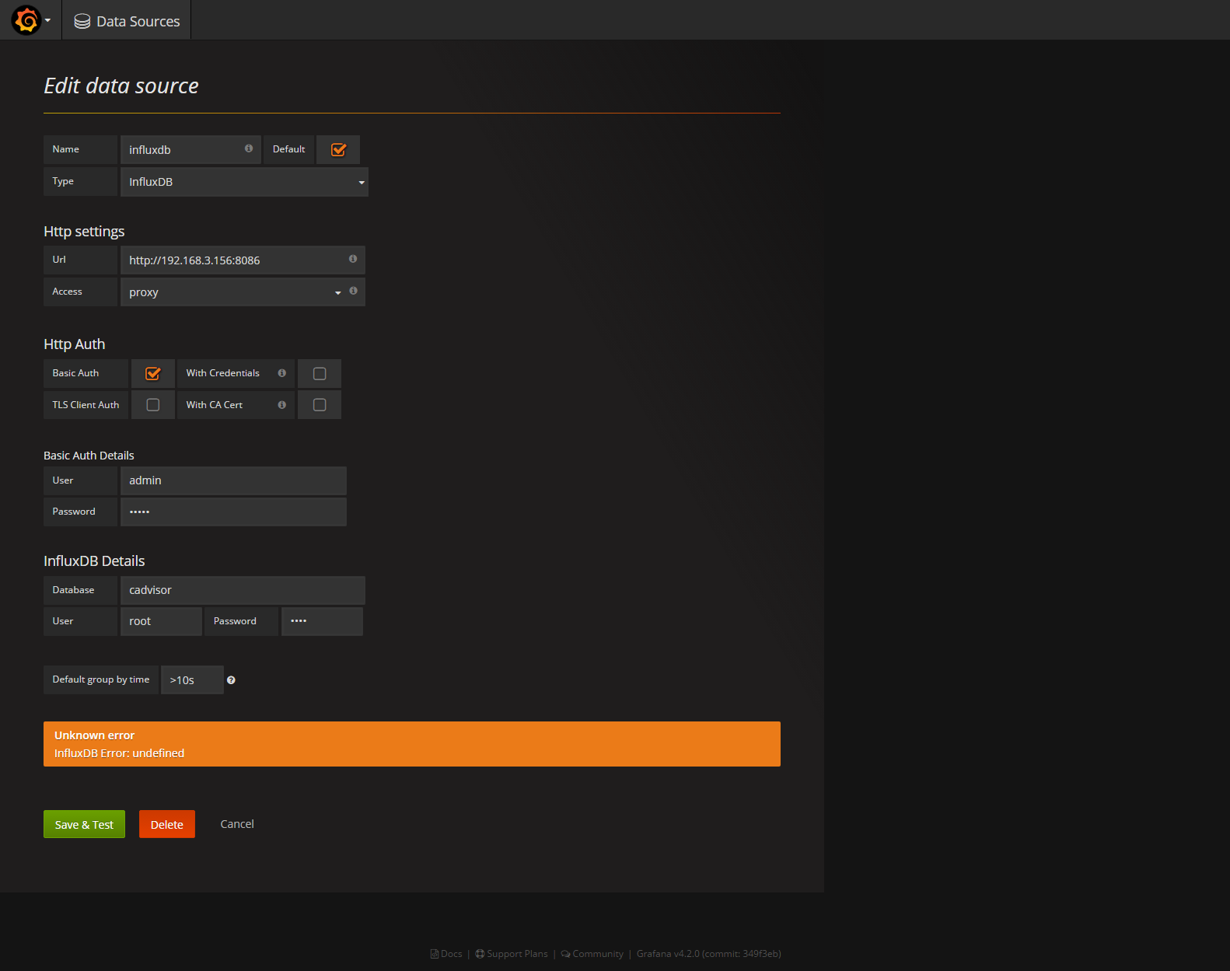Viewport: 1230px width, 971px height.
Task: Click the influxdb name input field
Action: pyautogui.click(x=190, y=150)
